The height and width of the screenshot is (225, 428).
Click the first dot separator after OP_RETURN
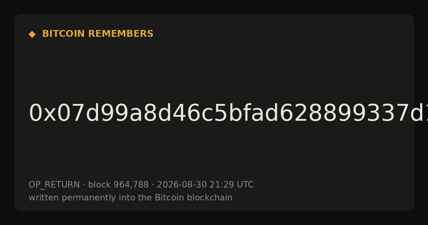pyautogui.click(x=84, y=185)
